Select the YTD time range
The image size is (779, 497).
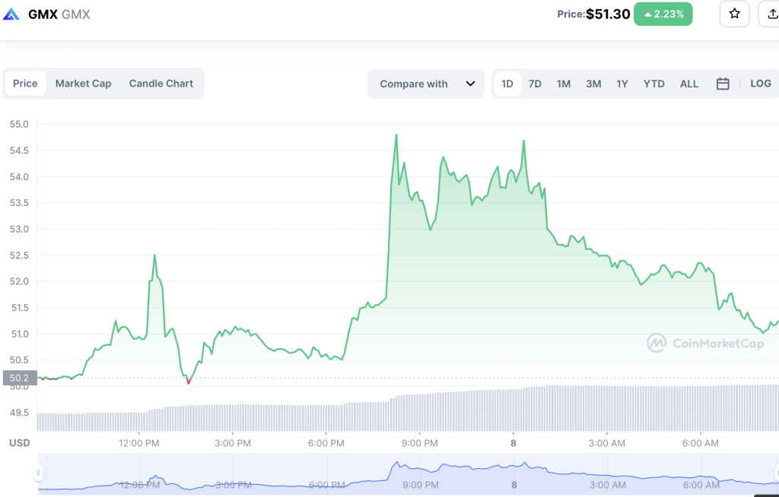(x=653, y=84)
